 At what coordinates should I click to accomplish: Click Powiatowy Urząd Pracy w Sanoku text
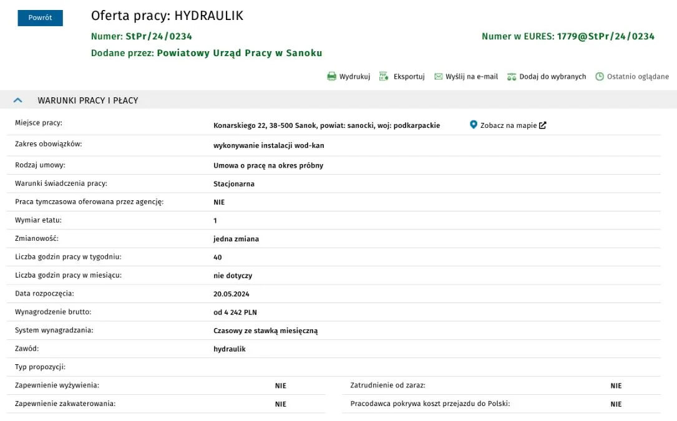click(239, 53)
